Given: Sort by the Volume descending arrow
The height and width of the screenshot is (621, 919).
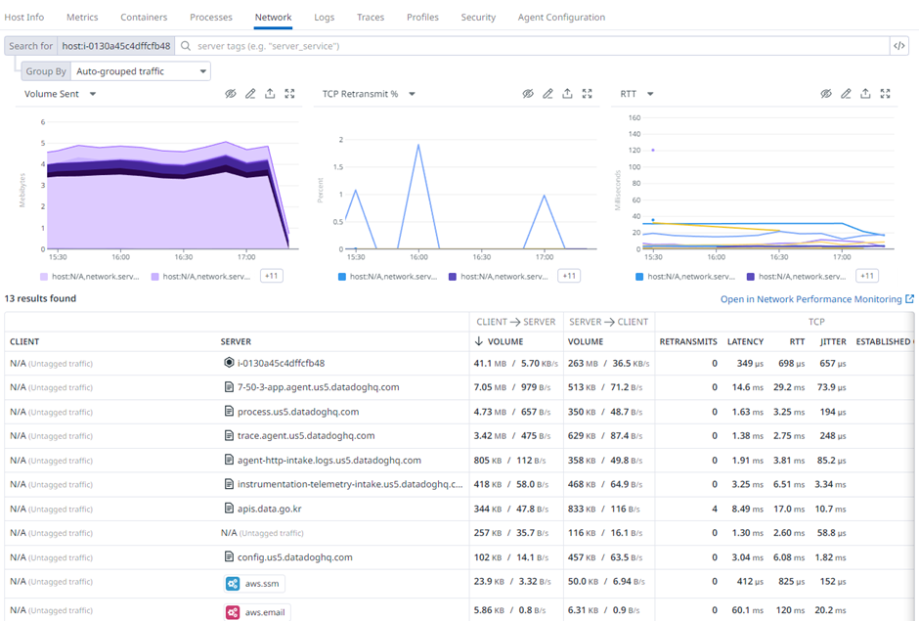Looking at the screenshot, I should point(479,341).
